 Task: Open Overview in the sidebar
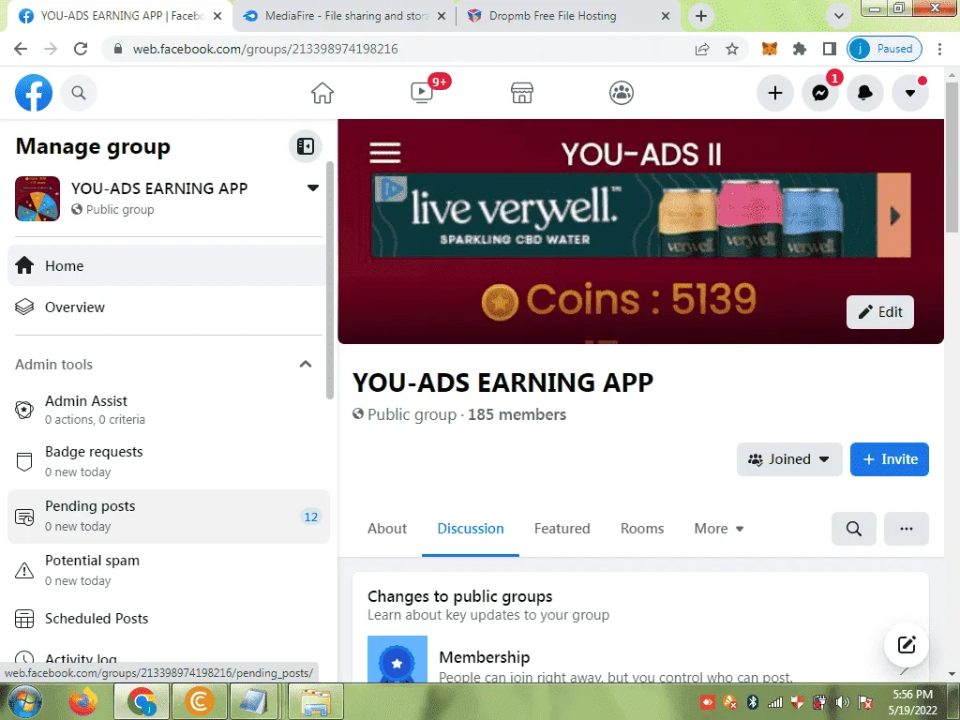point(167,307)
